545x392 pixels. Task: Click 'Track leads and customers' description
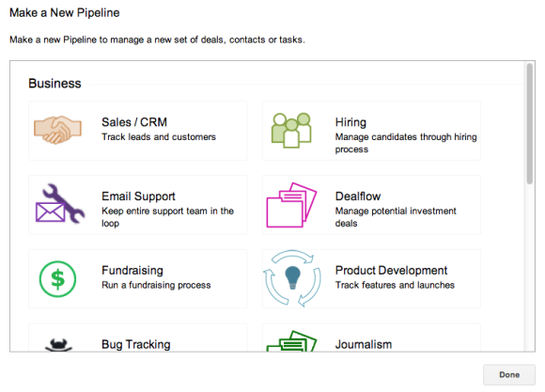[159, 137]
